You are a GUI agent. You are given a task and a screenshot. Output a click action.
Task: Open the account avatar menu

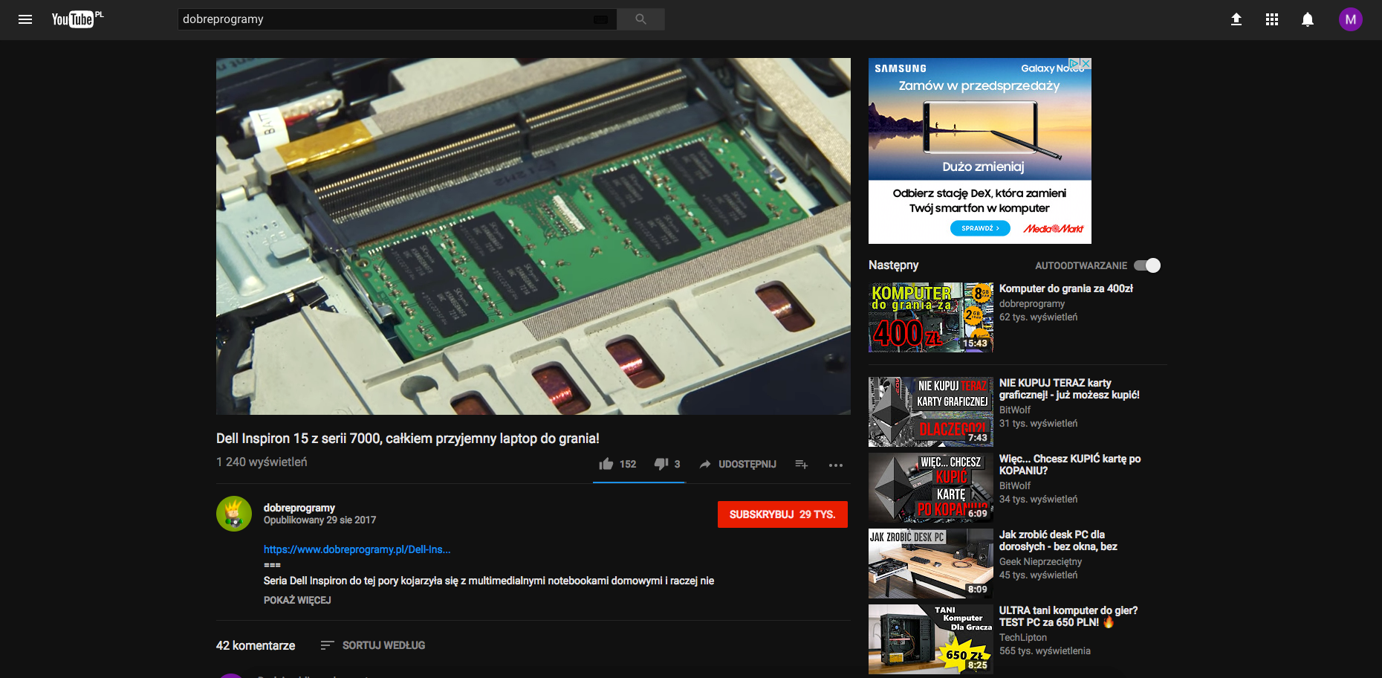[1351, 19]
